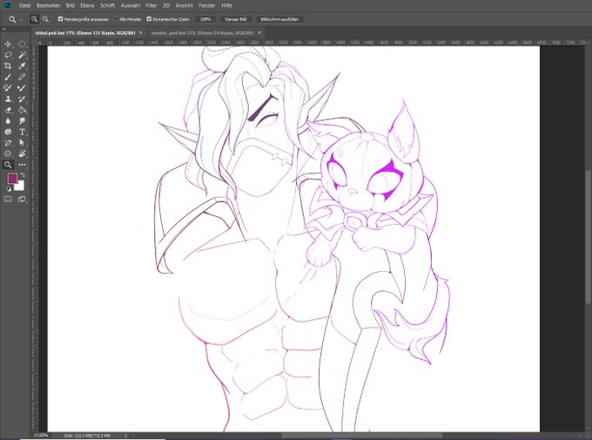592x440 pixels.
Task: Select the Eraser tool
Action: [8, 110]
